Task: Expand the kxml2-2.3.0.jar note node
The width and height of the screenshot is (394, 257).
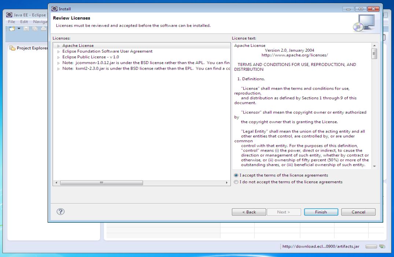Action: 58,69
